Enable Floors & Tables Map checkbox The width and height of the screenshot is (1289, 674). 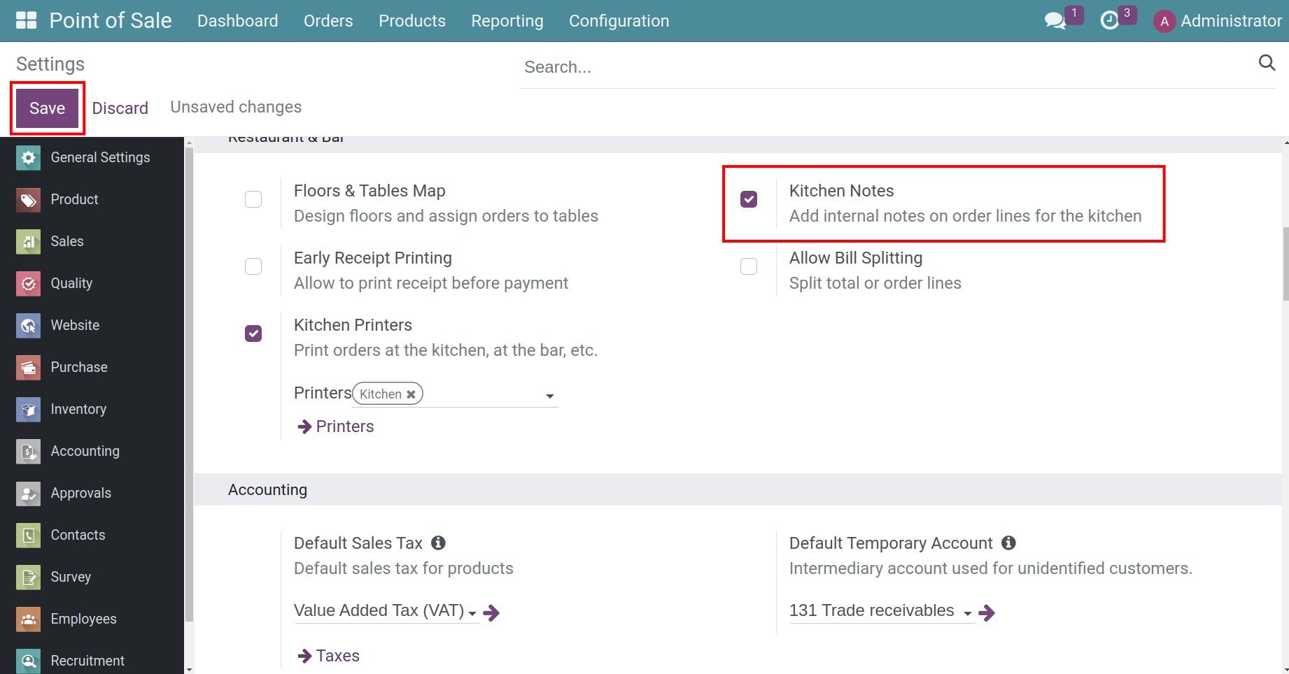pos(253,199)
